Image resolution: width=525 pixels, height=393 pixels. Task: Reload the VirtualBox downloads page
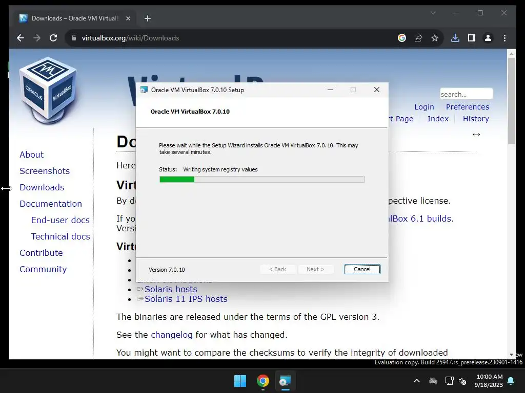[53, 38]
